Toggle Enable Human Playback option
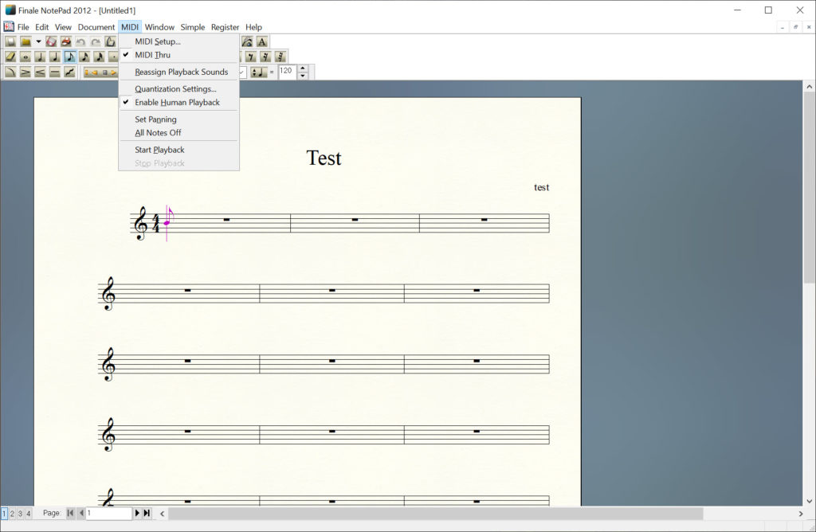816x532 pixels. tap(178, 103)
